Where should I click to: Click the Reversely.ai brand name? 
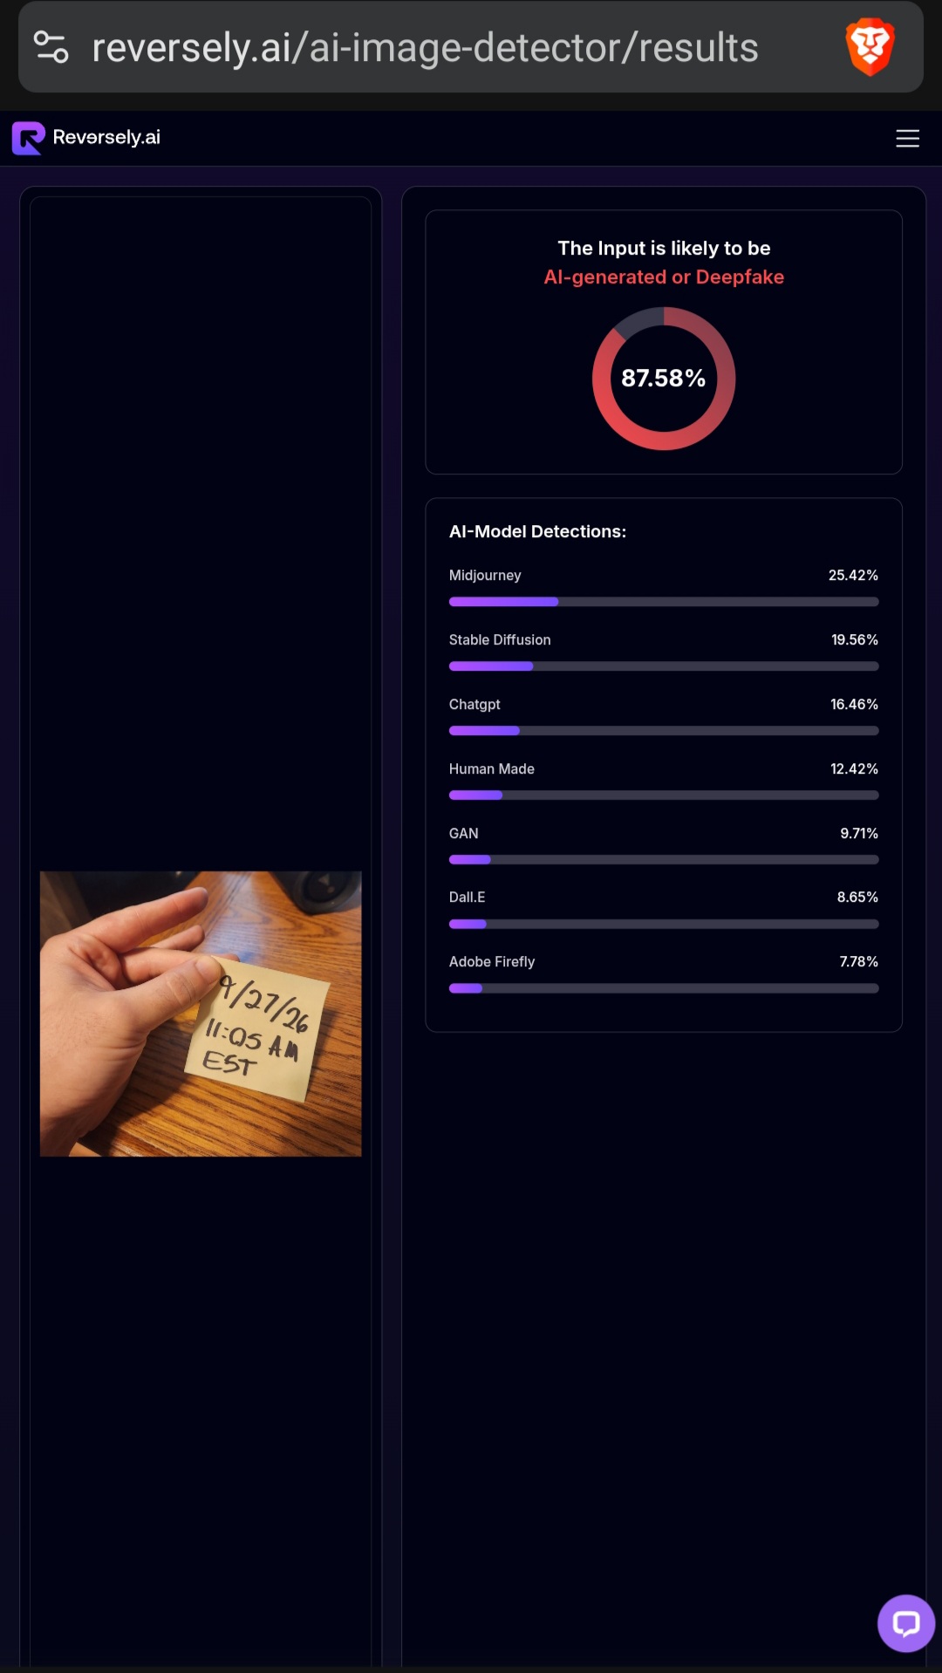pyautogui.click(x=106, y=137)
